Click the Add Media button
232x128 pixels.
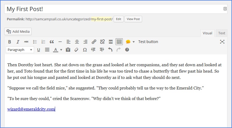click(x=18, y=31)
